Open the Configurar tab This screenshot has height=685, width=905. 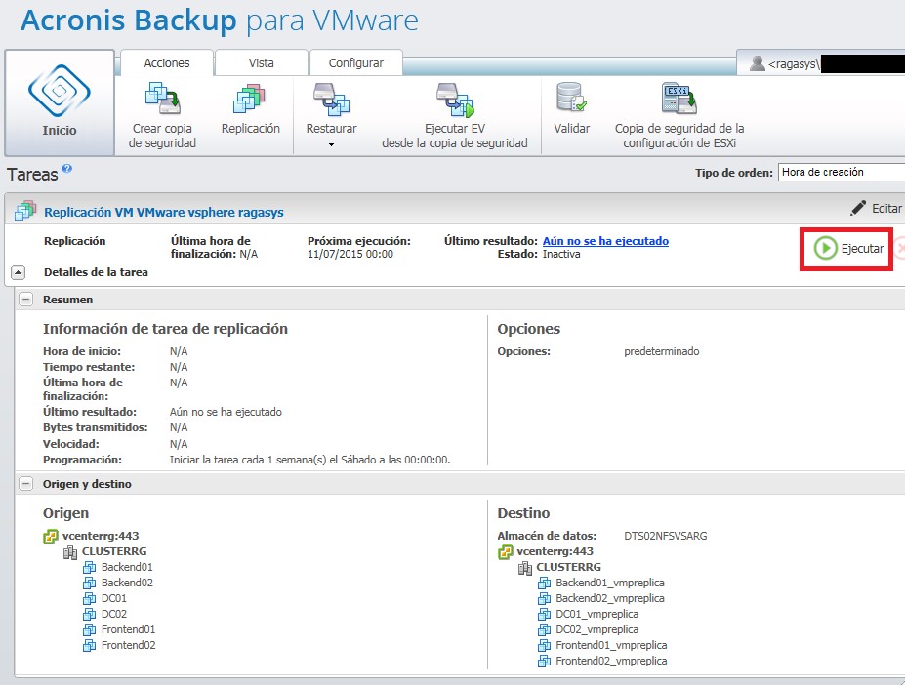pyautogui.click(x=355, y=61)
